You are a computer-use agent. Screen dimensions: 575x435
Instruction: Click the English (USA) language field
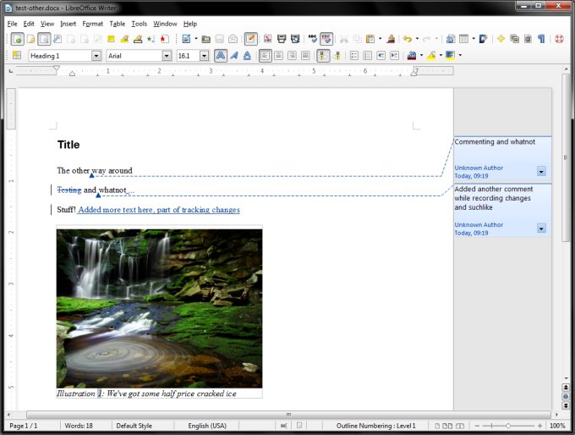click(207, 426)
